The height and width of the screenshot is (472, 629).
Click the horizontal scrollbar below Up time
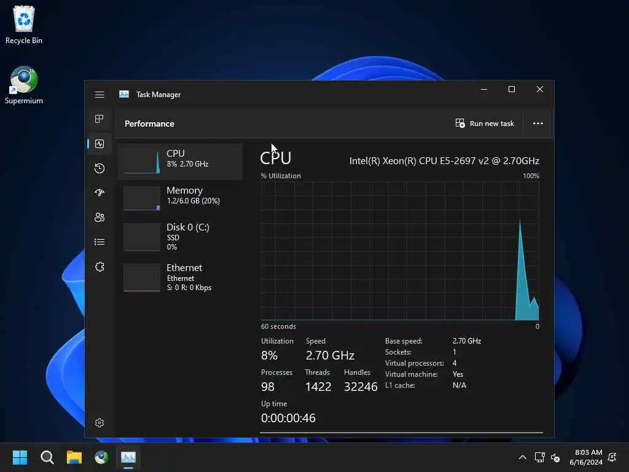(x=401, y=433)
